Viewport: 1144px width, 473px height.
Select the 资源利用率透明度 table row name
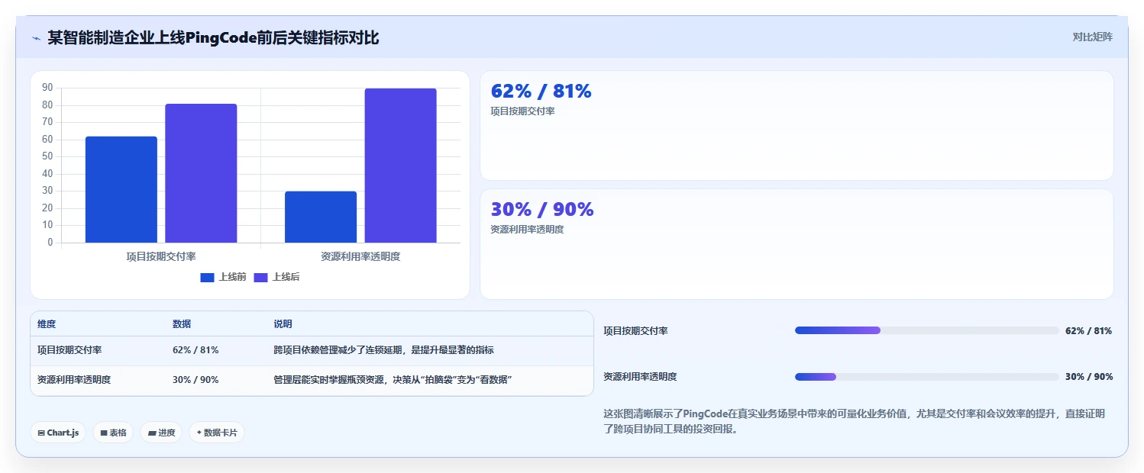click(x=74, y=379)
